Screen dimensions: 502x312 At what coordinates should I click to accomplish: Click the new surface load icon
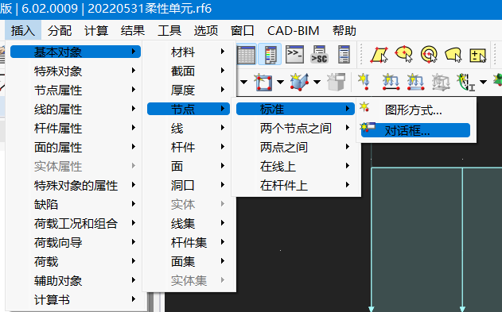pos(415,82)
